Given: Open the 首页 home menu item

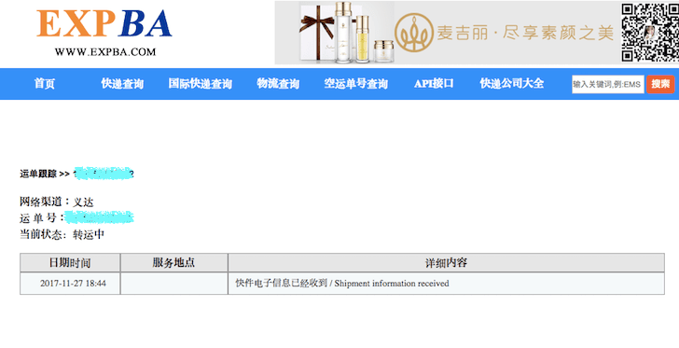Looking at the screenshot, I should [45, 84].
